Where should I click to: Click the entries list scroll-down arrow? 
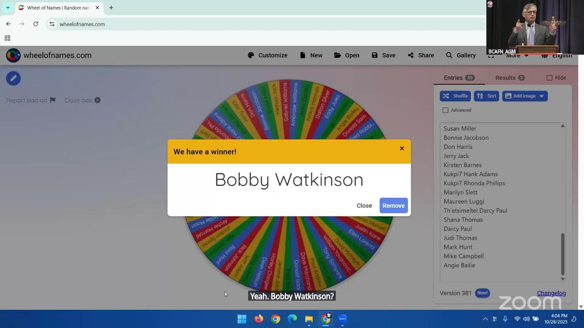[563, 279]
